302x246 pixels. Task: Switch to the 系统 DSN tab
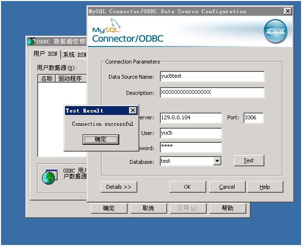[x=74, y=55]
